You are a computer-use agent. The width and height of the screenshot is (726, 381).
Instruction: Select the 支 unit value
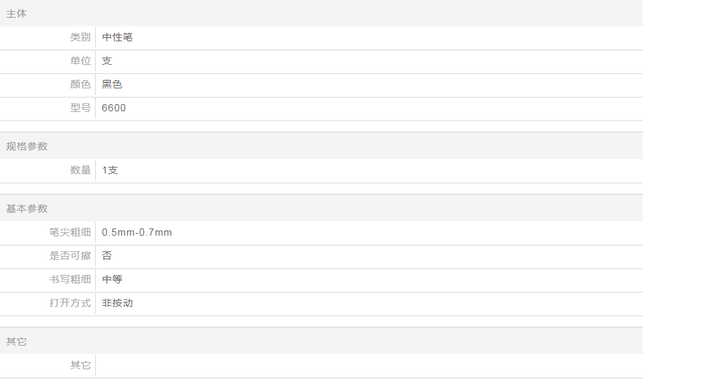point(107,61)
